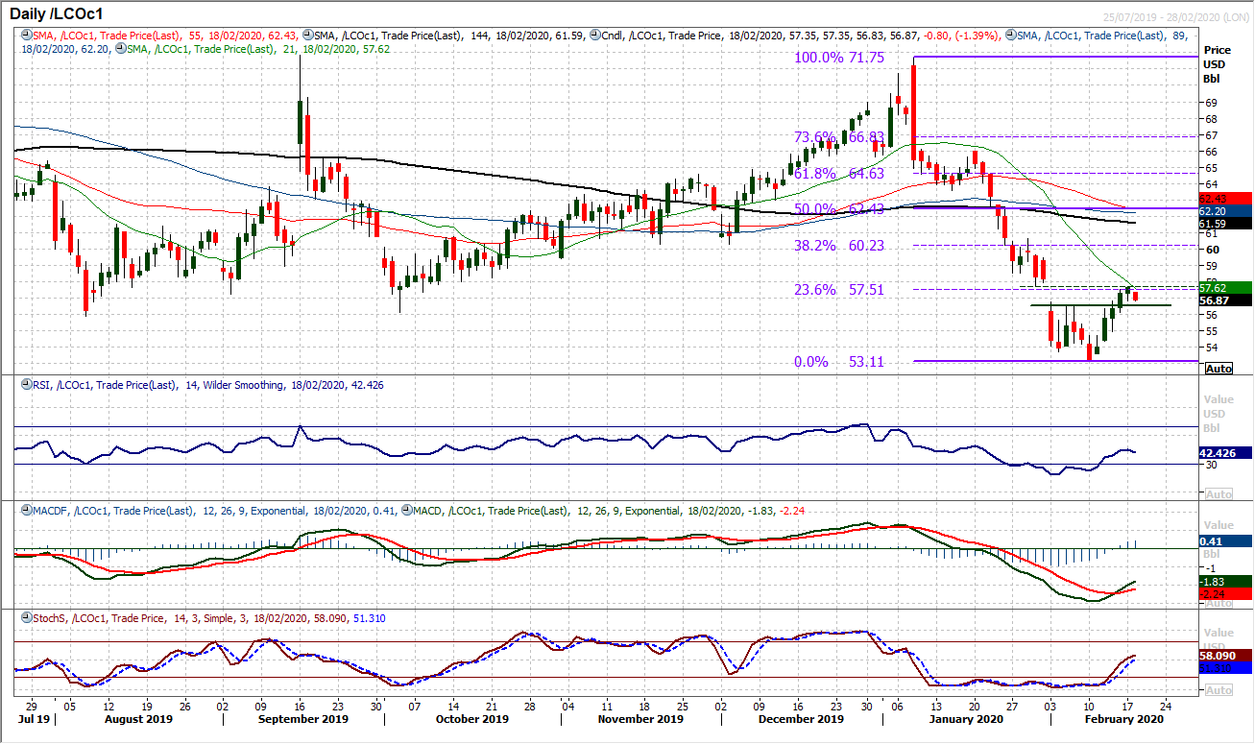Click the green 57.62 price tag
Viewport: 1255px width, 744px height.
1227,287
